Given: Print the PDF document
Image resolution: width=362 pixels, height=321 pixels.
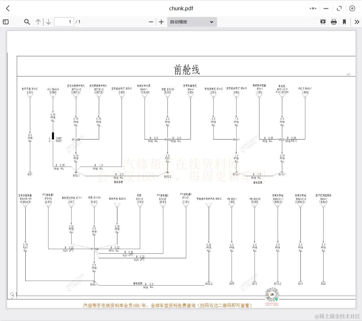Looking at the screenshot, I should pos(334,22).
